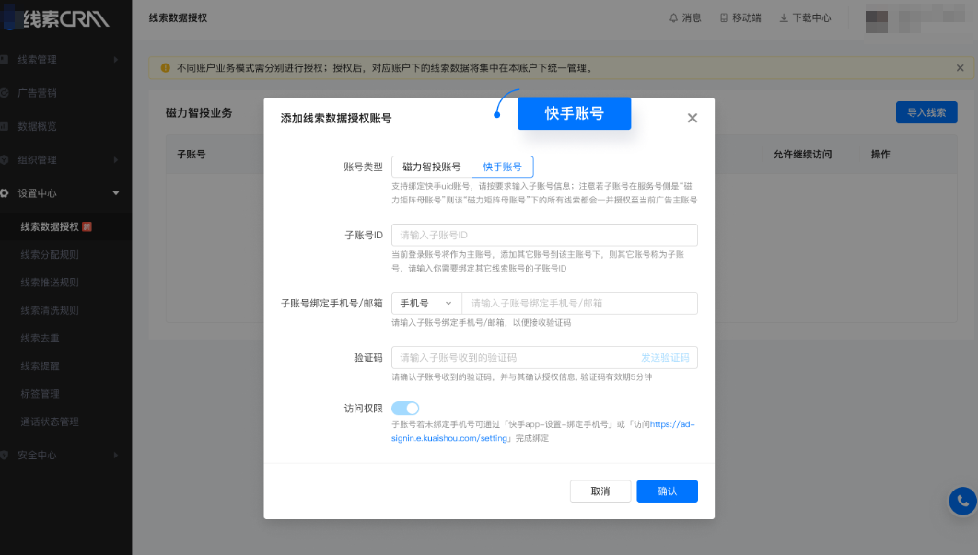Select 快手账号 account type

click(x=502, y=167)
